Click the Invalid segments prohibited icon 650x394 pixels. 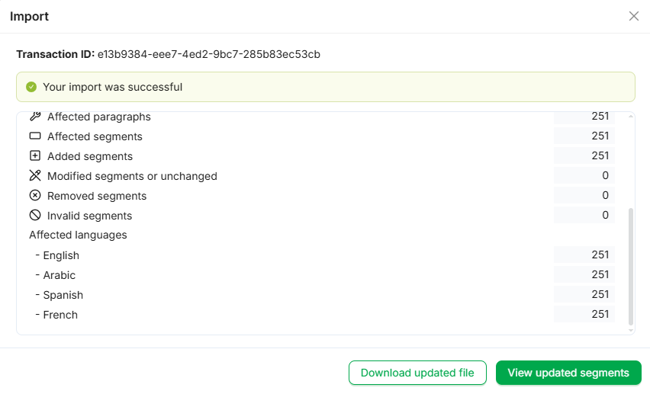tap(34, 216)
